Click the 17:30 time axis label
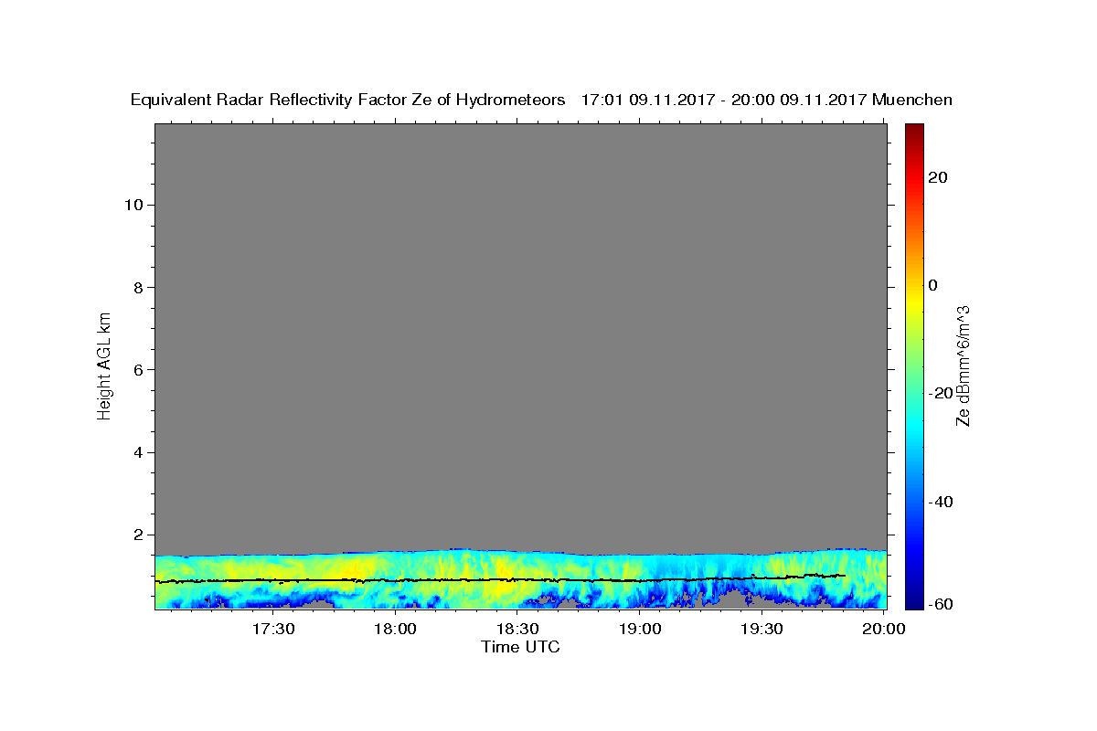 click(273, 629)
